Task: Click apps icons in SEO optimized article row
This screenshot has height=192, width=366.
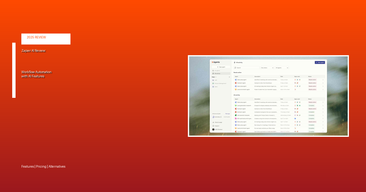Action: pos(295,119)
